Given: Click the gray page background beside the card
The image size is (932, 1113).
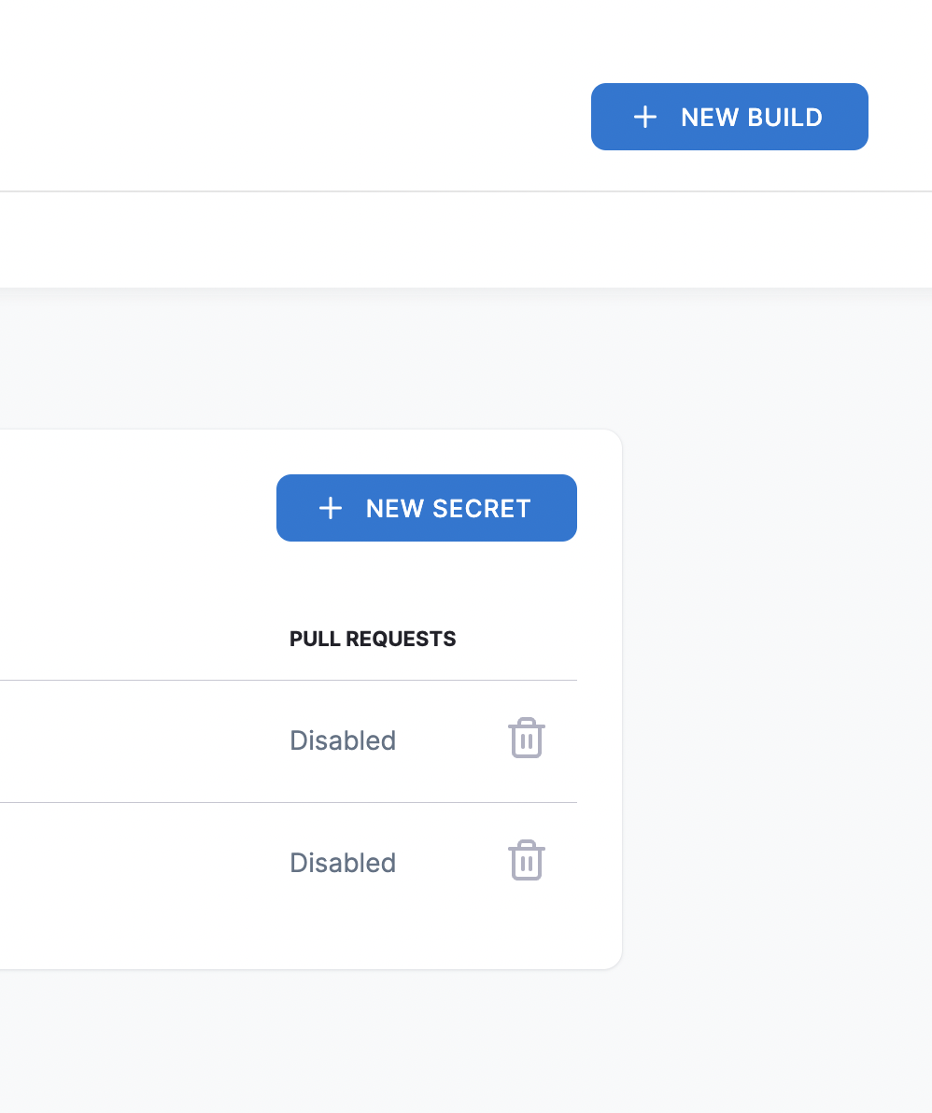Looking at the screenshot, I should pos(775,700).
